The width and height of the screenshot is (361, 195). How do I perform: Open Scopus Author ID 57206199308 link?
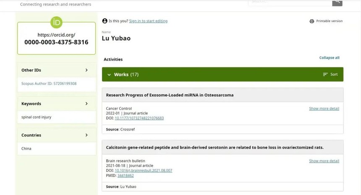coord(49,84)
